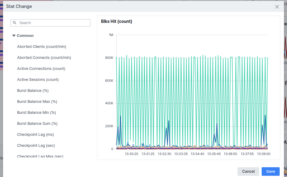
Task: Click the search magnifier icon
Action: coord(15,23)
